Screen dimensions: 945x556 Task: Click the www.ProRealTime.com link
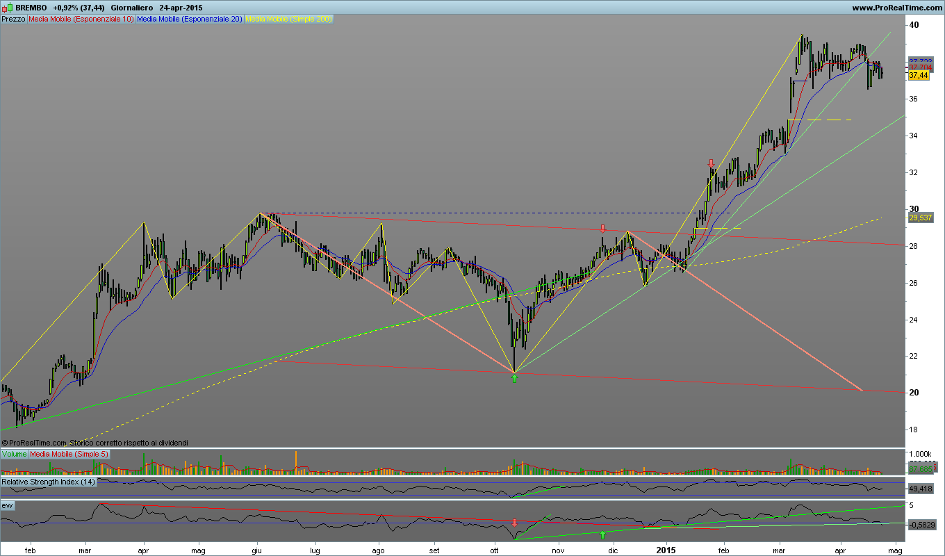(x=896, y=7)
